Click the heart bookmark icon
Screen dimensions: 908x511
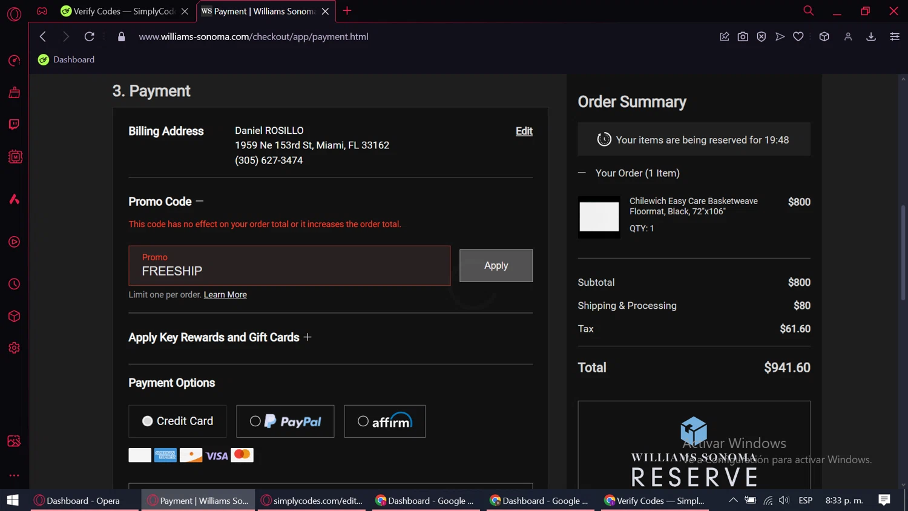tap(798, 36)
